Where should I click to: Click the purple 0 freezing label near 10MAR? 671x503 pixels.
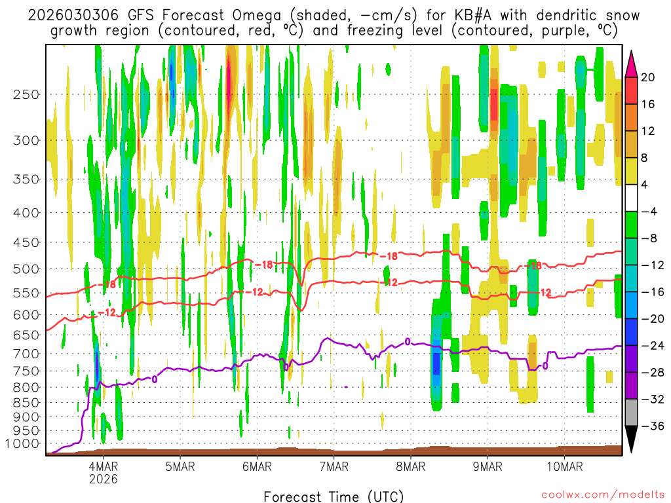[545, 366]
